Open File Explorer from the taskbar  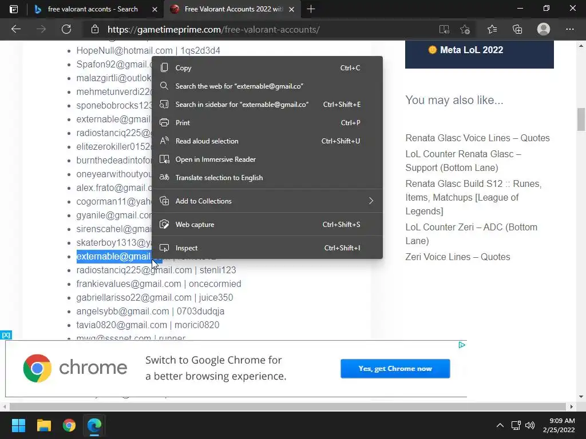tap(43, 425)
